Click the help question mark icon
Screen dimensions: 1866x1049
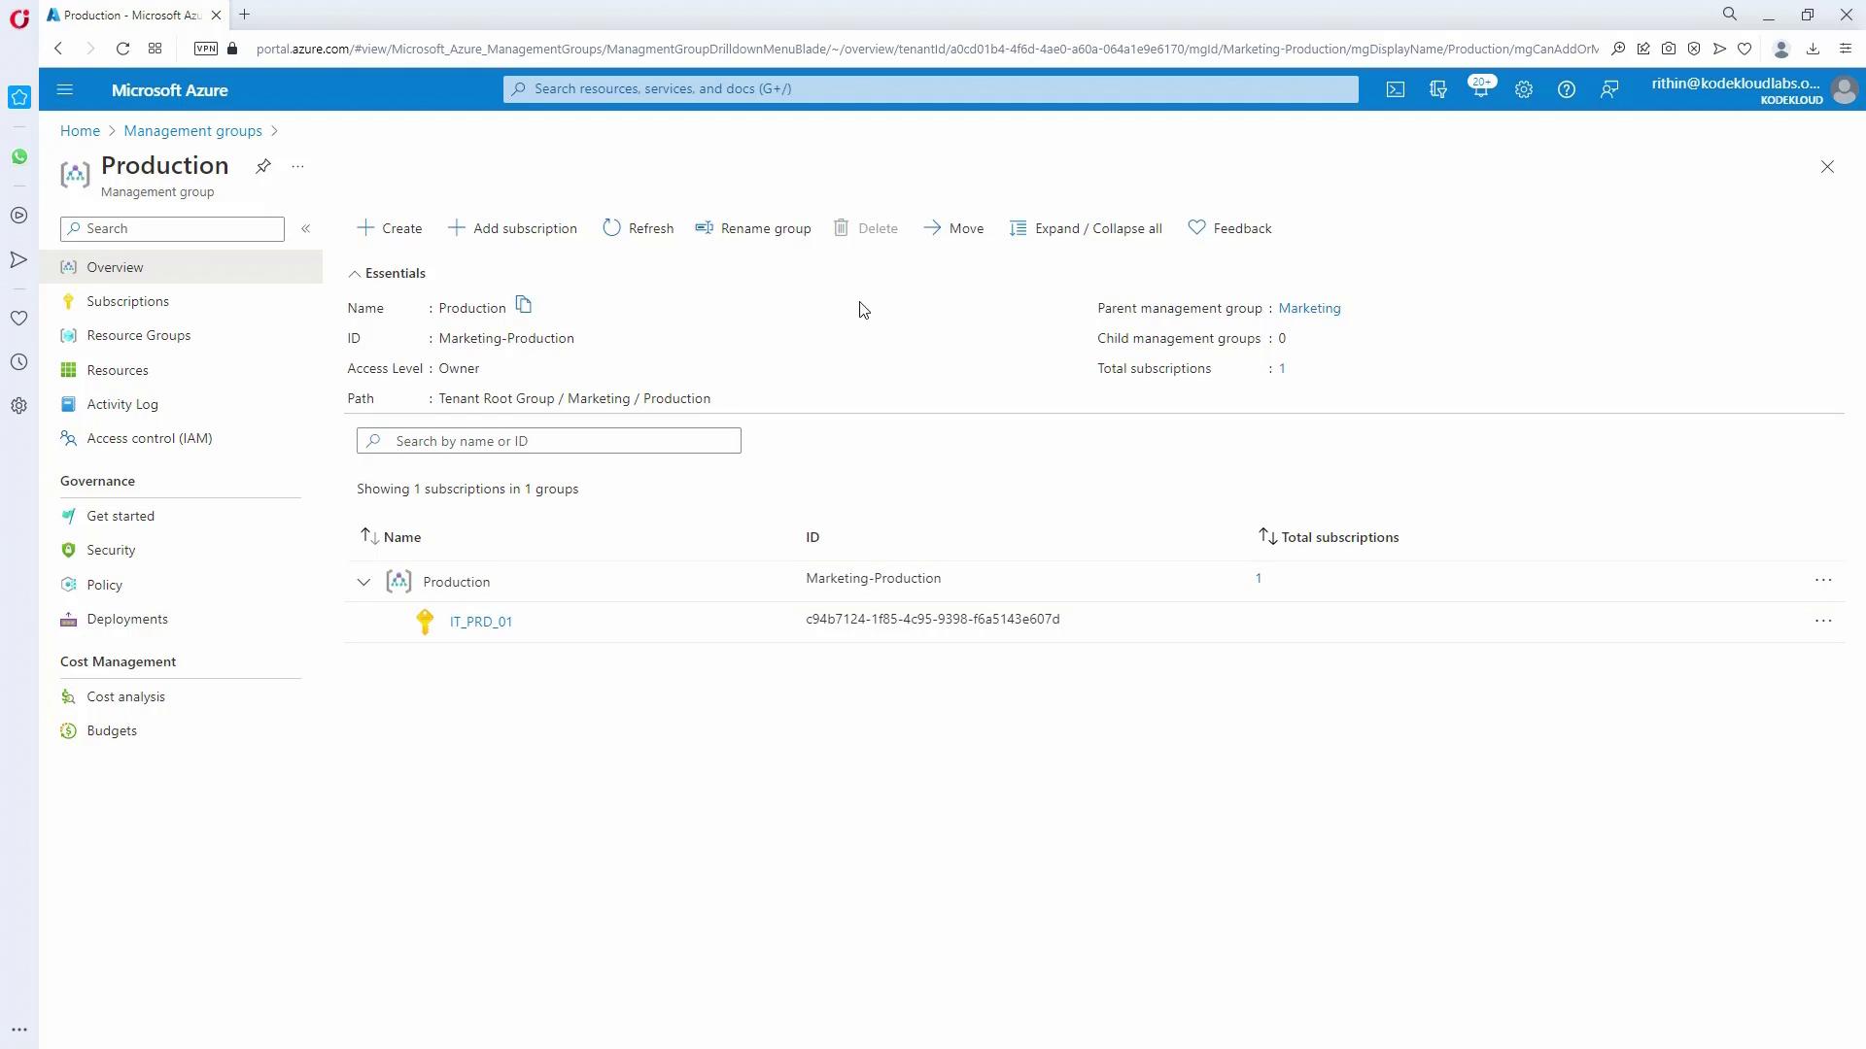[x=1566, y=89]
